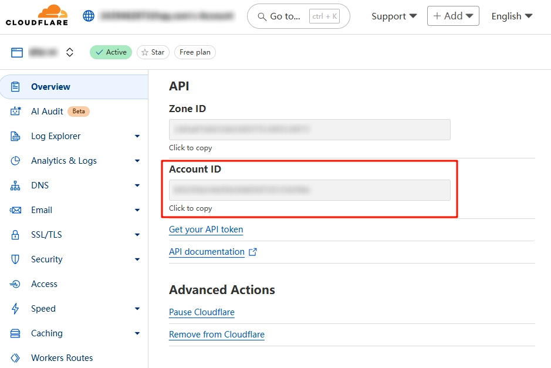Follow the Get your API token link
Viewport: 551px width, 368px height.
[x=206, y=229]
